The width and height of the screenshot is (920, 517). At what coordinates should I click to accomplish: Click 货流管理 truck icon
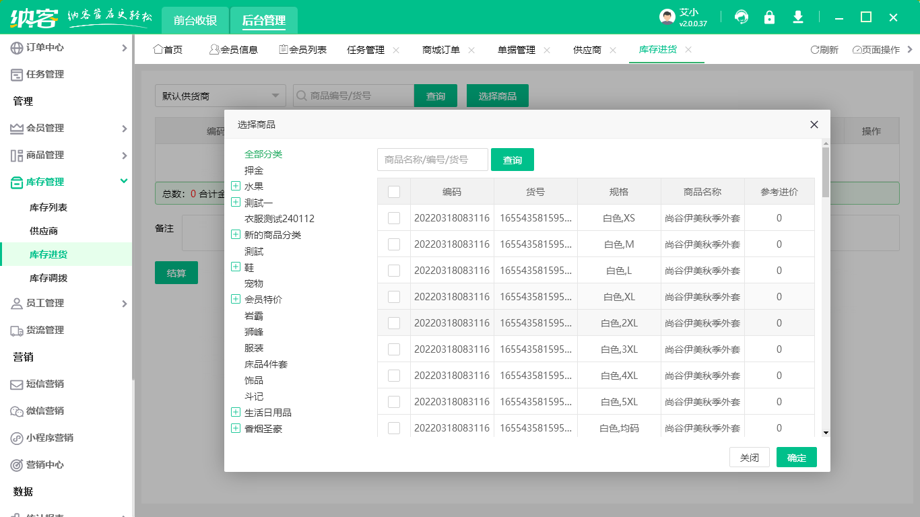click(17, 330)
